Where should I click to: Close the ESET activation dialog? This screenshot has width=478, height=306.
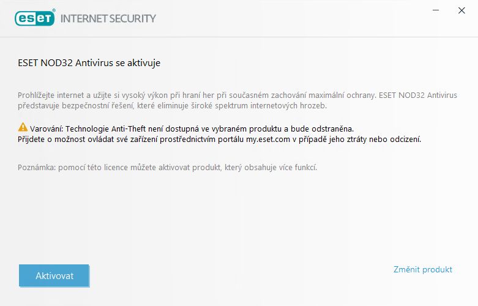461,10
